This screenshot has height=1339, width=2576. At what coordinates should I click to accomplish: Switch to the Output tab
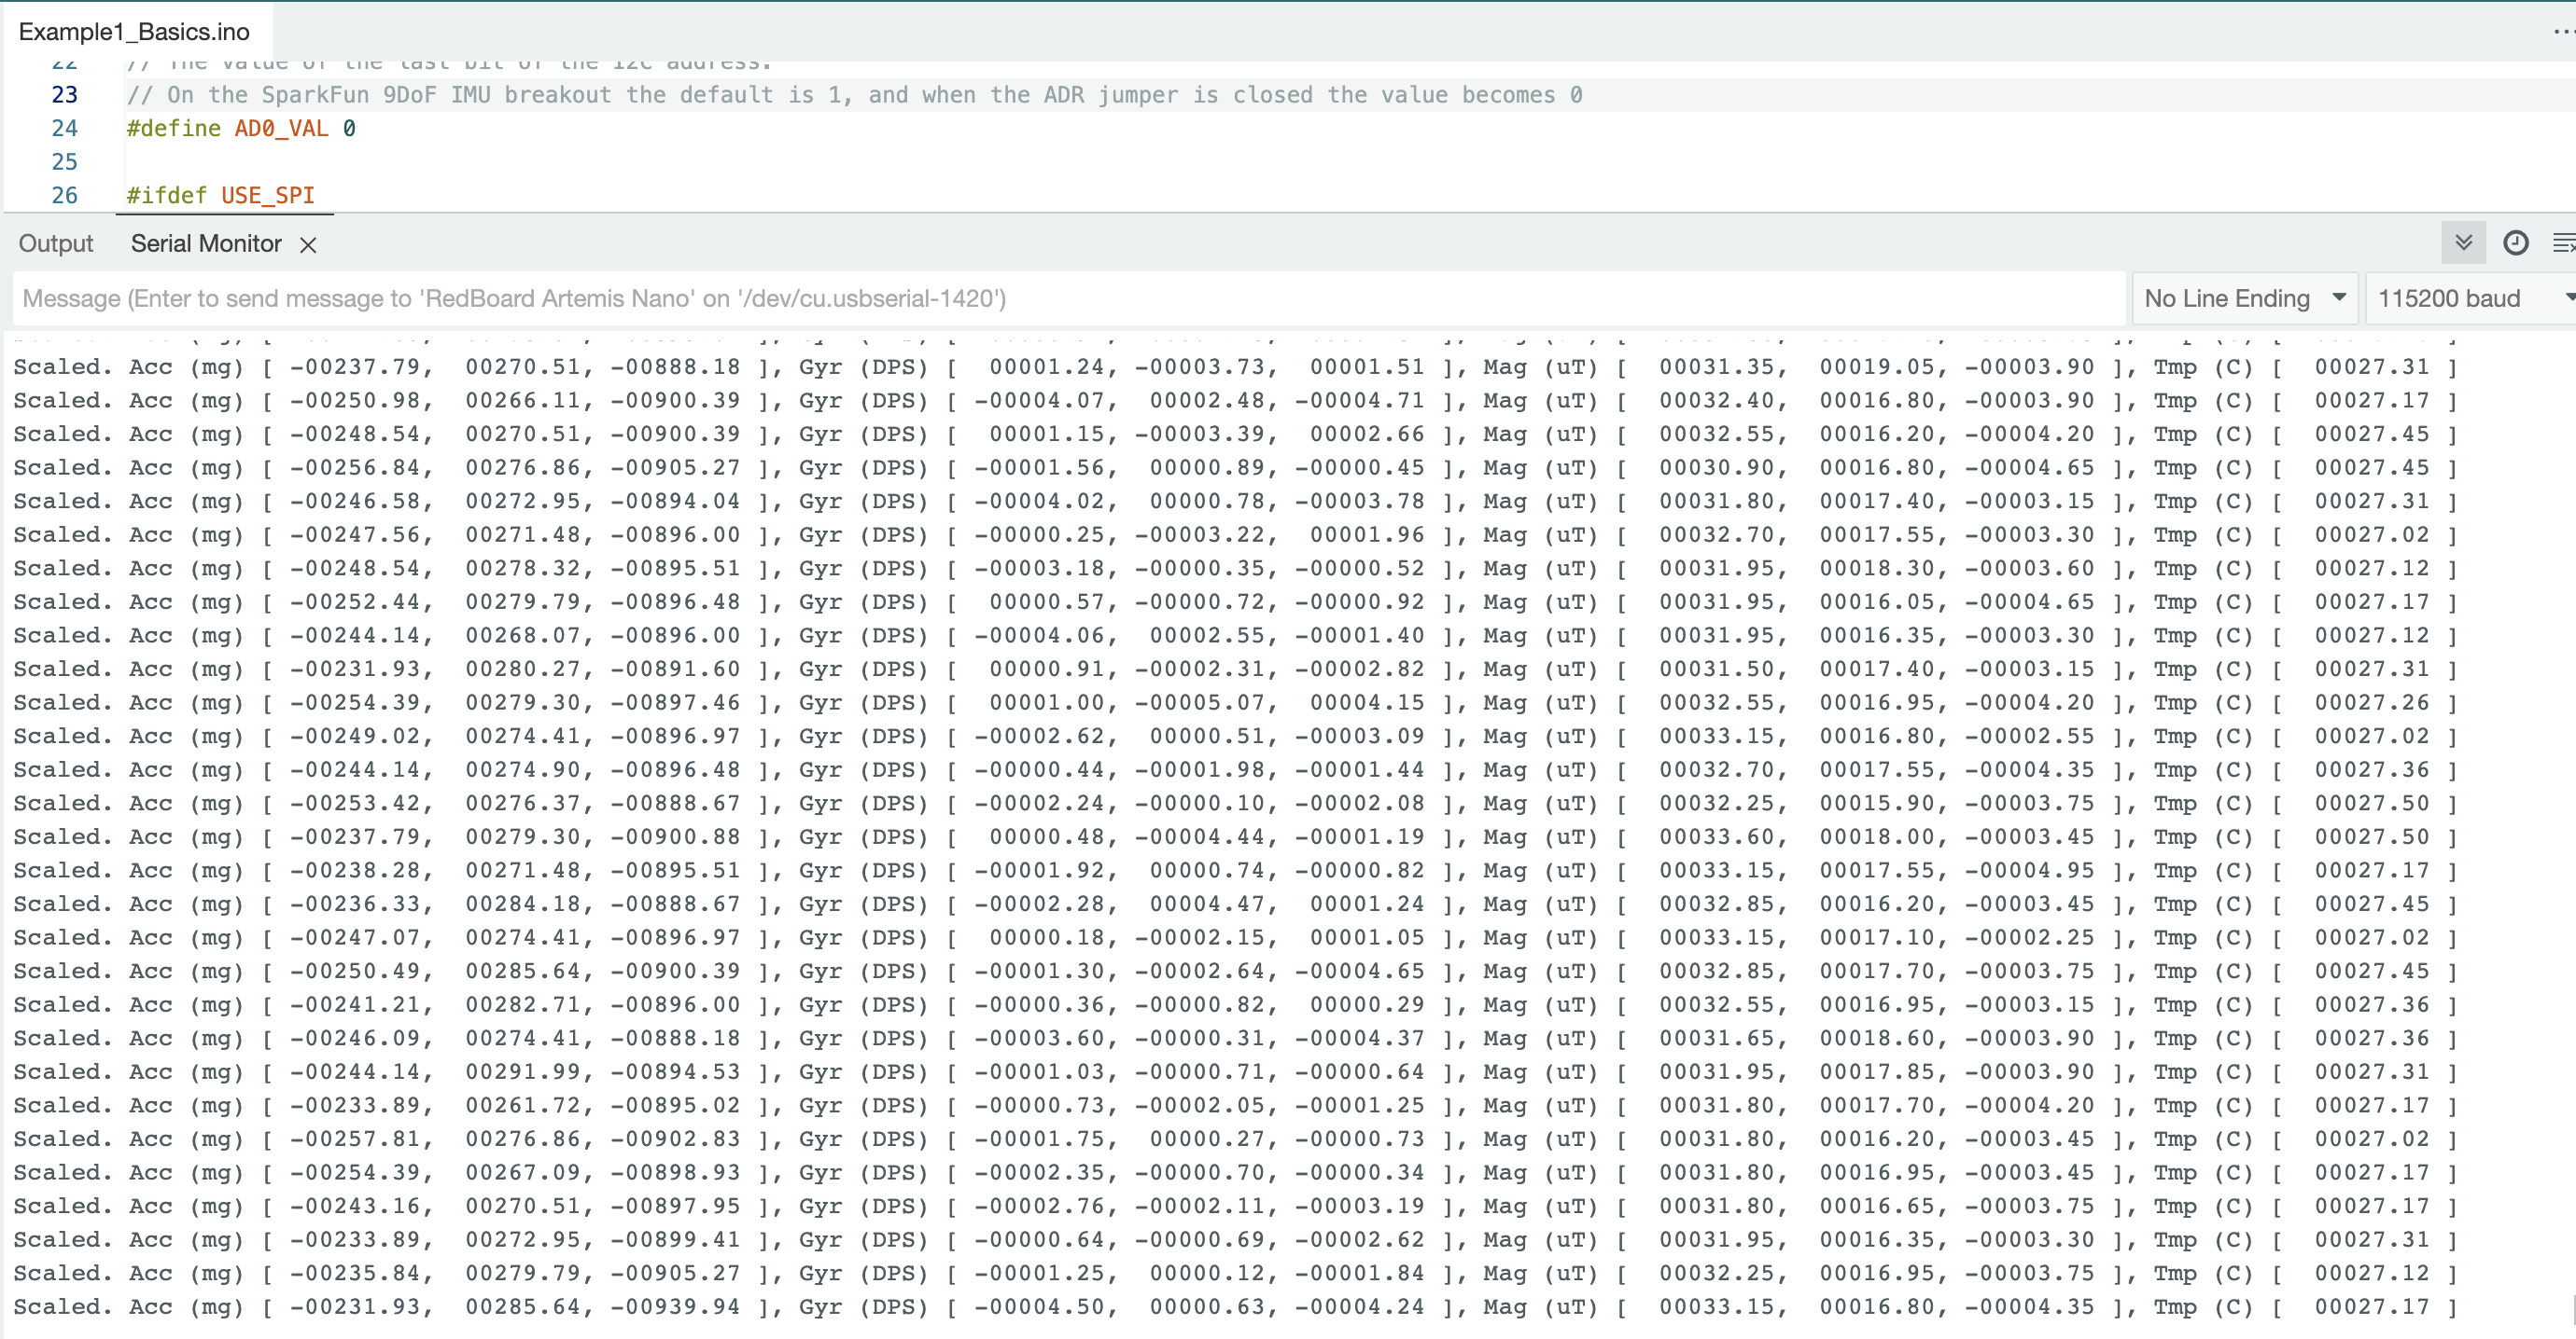56,243
